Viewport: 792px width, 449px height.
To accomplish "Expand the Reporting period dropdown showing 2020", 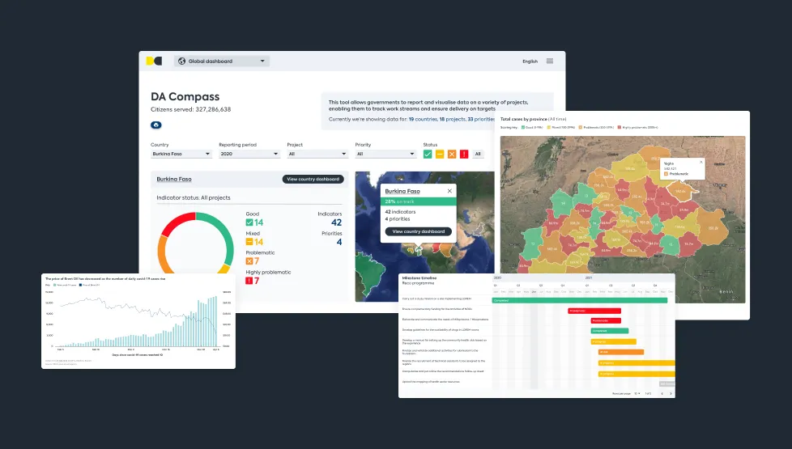I will [x=249, y=154].
